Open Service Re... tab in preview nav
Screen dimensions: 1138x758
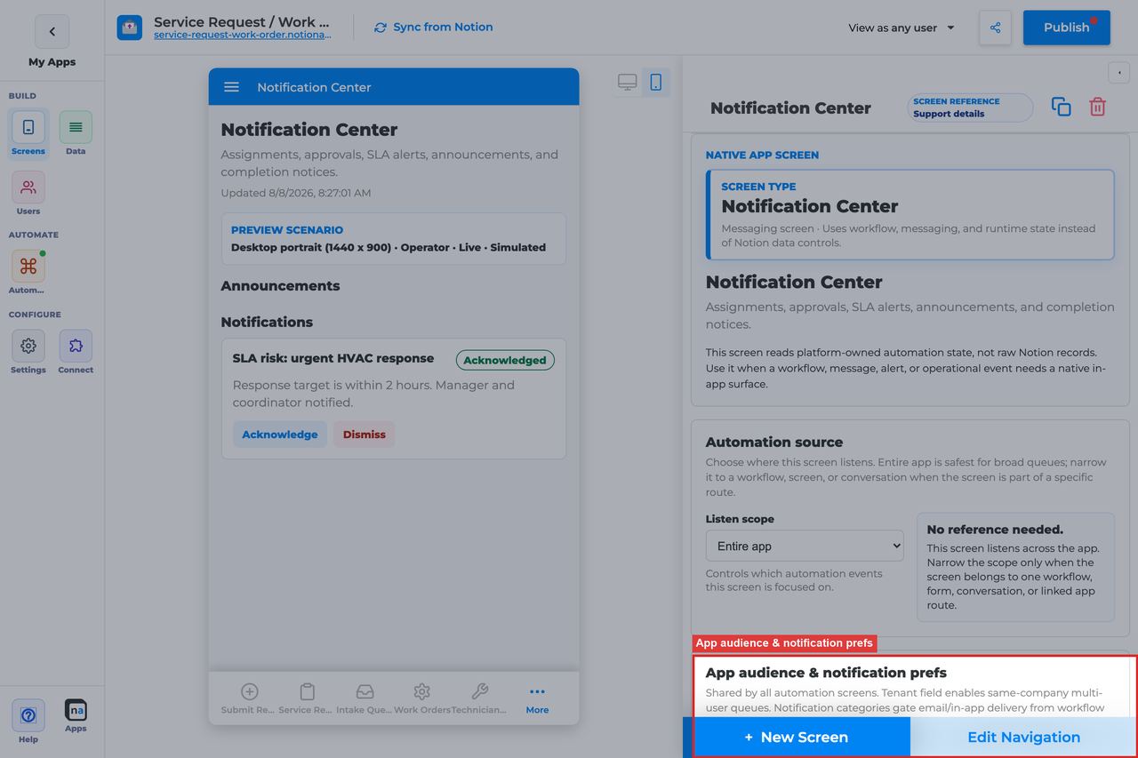pyautogui.click(x=307, y=698)
